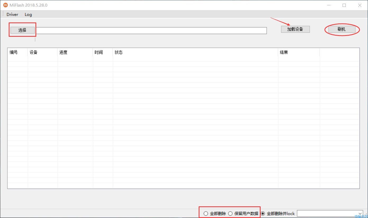The width and height of the screenshot is (368, 218).
Task: Open the Log menu
Action: tap(28, 15)
